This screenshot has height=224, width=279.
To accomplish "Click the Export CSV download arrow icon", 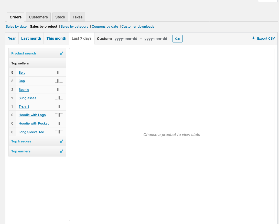I will 254,38.
